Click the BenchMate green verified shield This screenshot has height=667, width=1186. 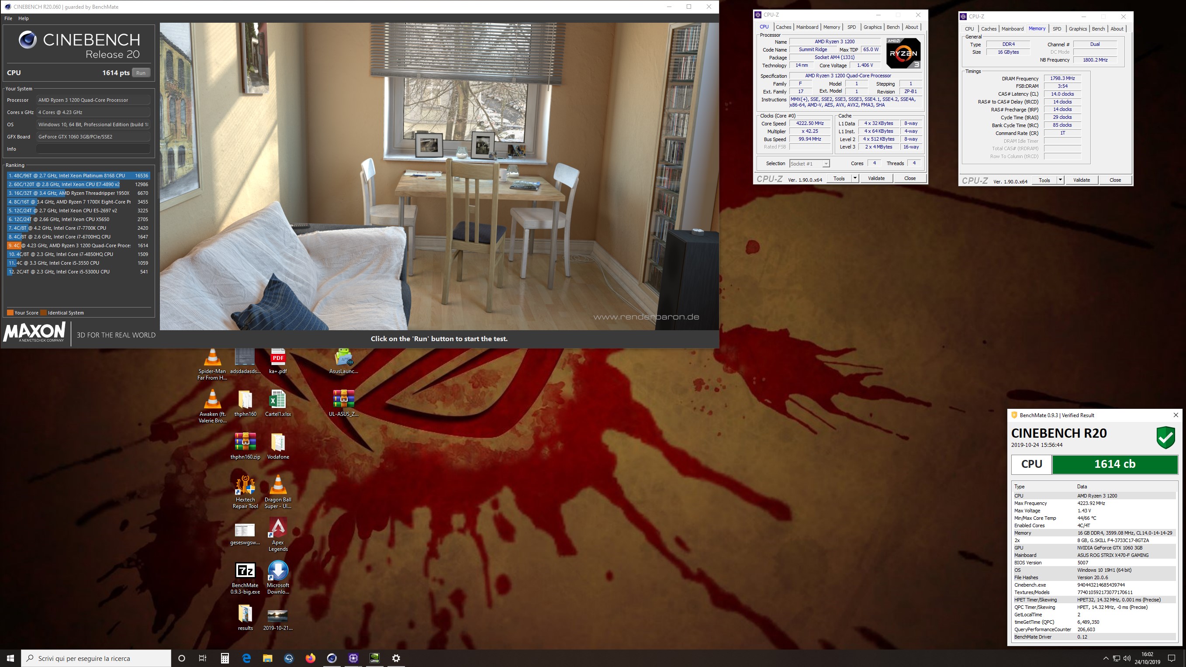coord(1166,437)
